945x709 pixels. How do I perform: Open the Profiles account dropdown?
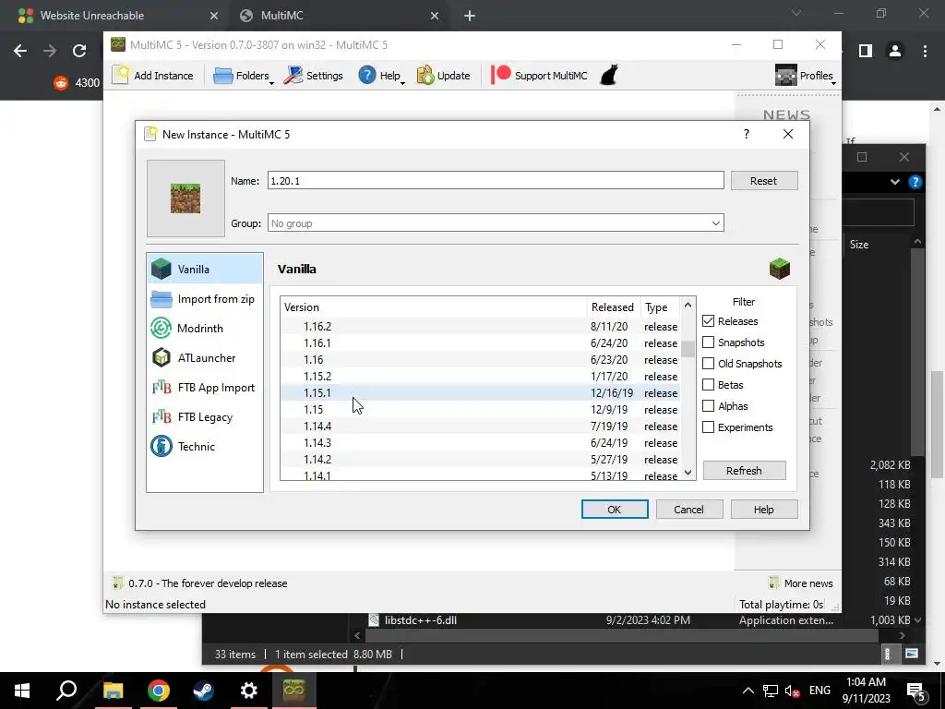click(805, 76)
